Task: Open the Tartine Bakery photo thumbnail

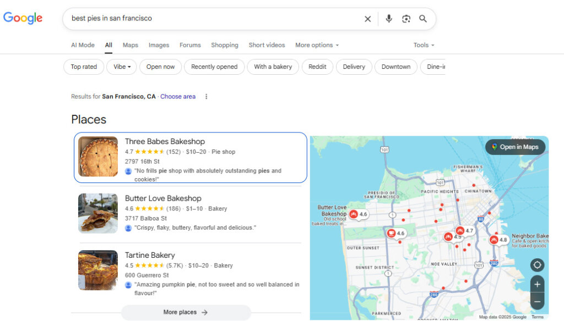Action: 98,270
